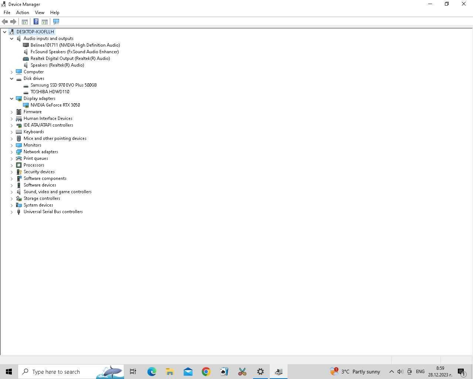
Task: Show hidden system tray icons chevron
Action: (x=391, y=372)
